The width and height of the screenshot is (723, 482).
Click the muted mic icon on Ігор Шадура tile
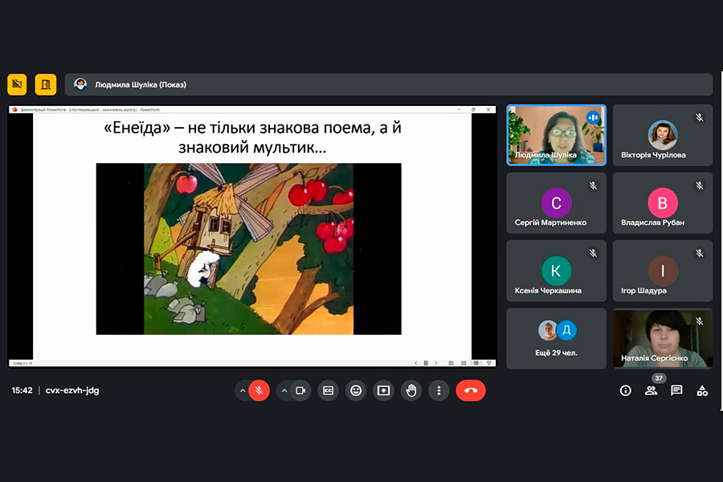coord(700,253)
